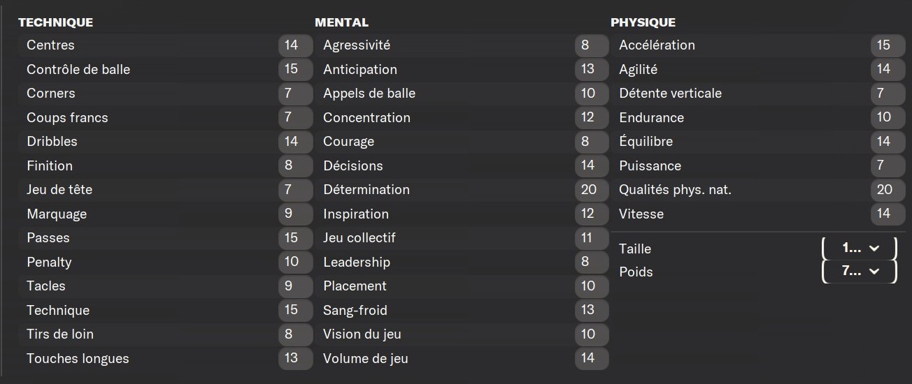Click the Passes label

pos(48,237)
